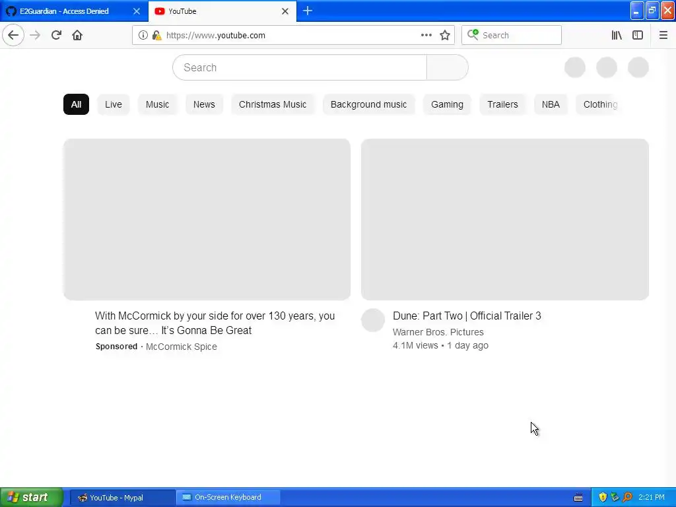Screen dimensions: 676x507
Task: Open the McCormick sponsored video thumbnail
Action: tap(207, 219)
